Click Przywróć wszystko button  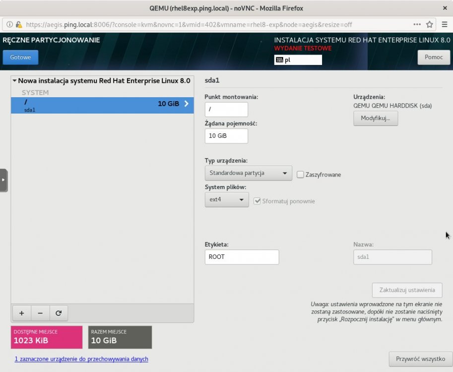point(420,359)
